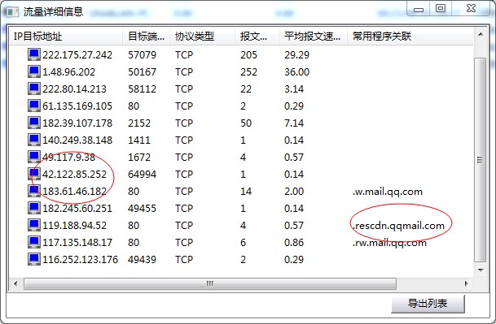This screenshot has width=496, height=324.
Task: Click the computer icon beside 222.80.14.213
Action: click(x=34, y=89)
